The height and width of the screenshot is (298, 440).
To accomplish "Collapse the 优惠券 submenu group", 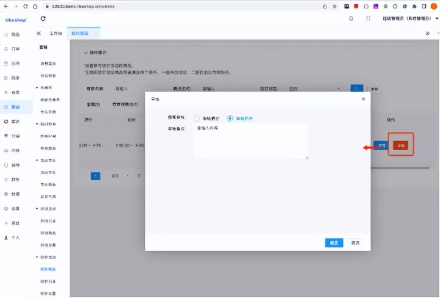I will click(x=44, y=88).
